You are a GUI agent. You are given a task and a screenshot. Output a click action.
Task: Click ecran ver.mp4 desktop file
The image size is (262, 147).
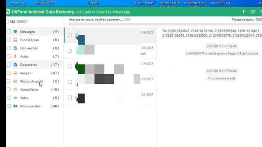[x=145, y=3]
